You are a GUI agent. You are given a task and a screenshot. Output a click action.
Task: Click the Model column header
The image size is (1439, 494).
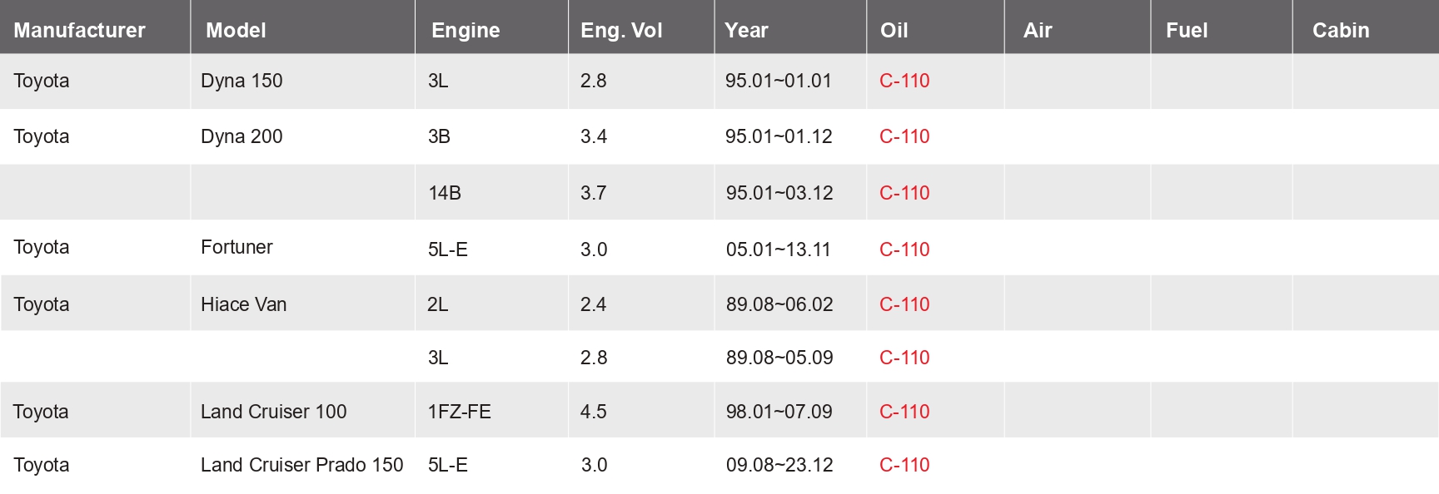236,31
